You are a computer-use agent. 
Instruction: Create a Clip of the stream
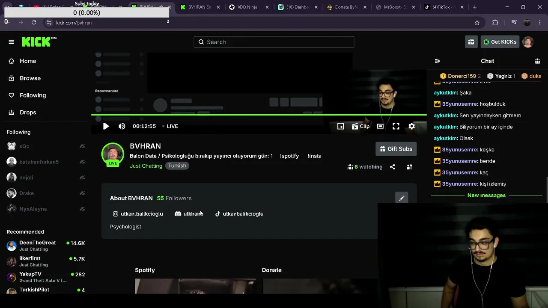[x=360, y=126]
